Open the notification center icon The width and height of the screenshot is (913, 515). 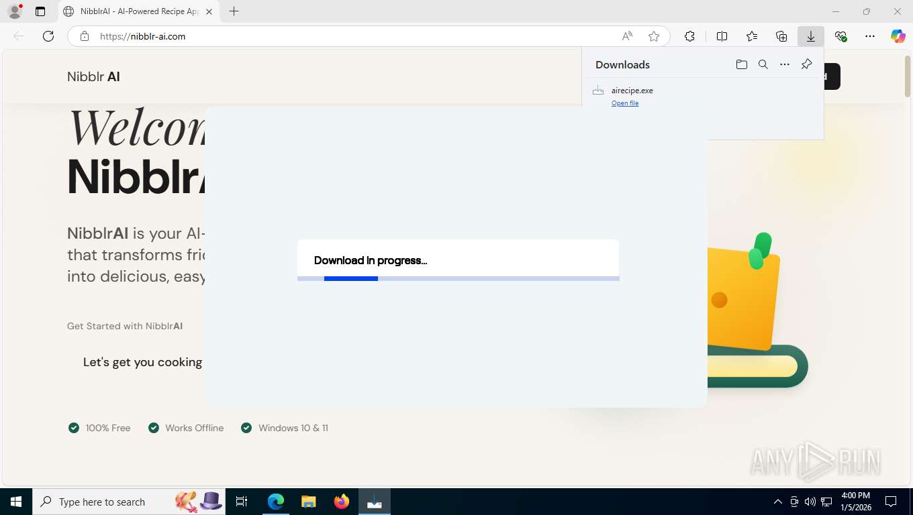pos(891,502)
